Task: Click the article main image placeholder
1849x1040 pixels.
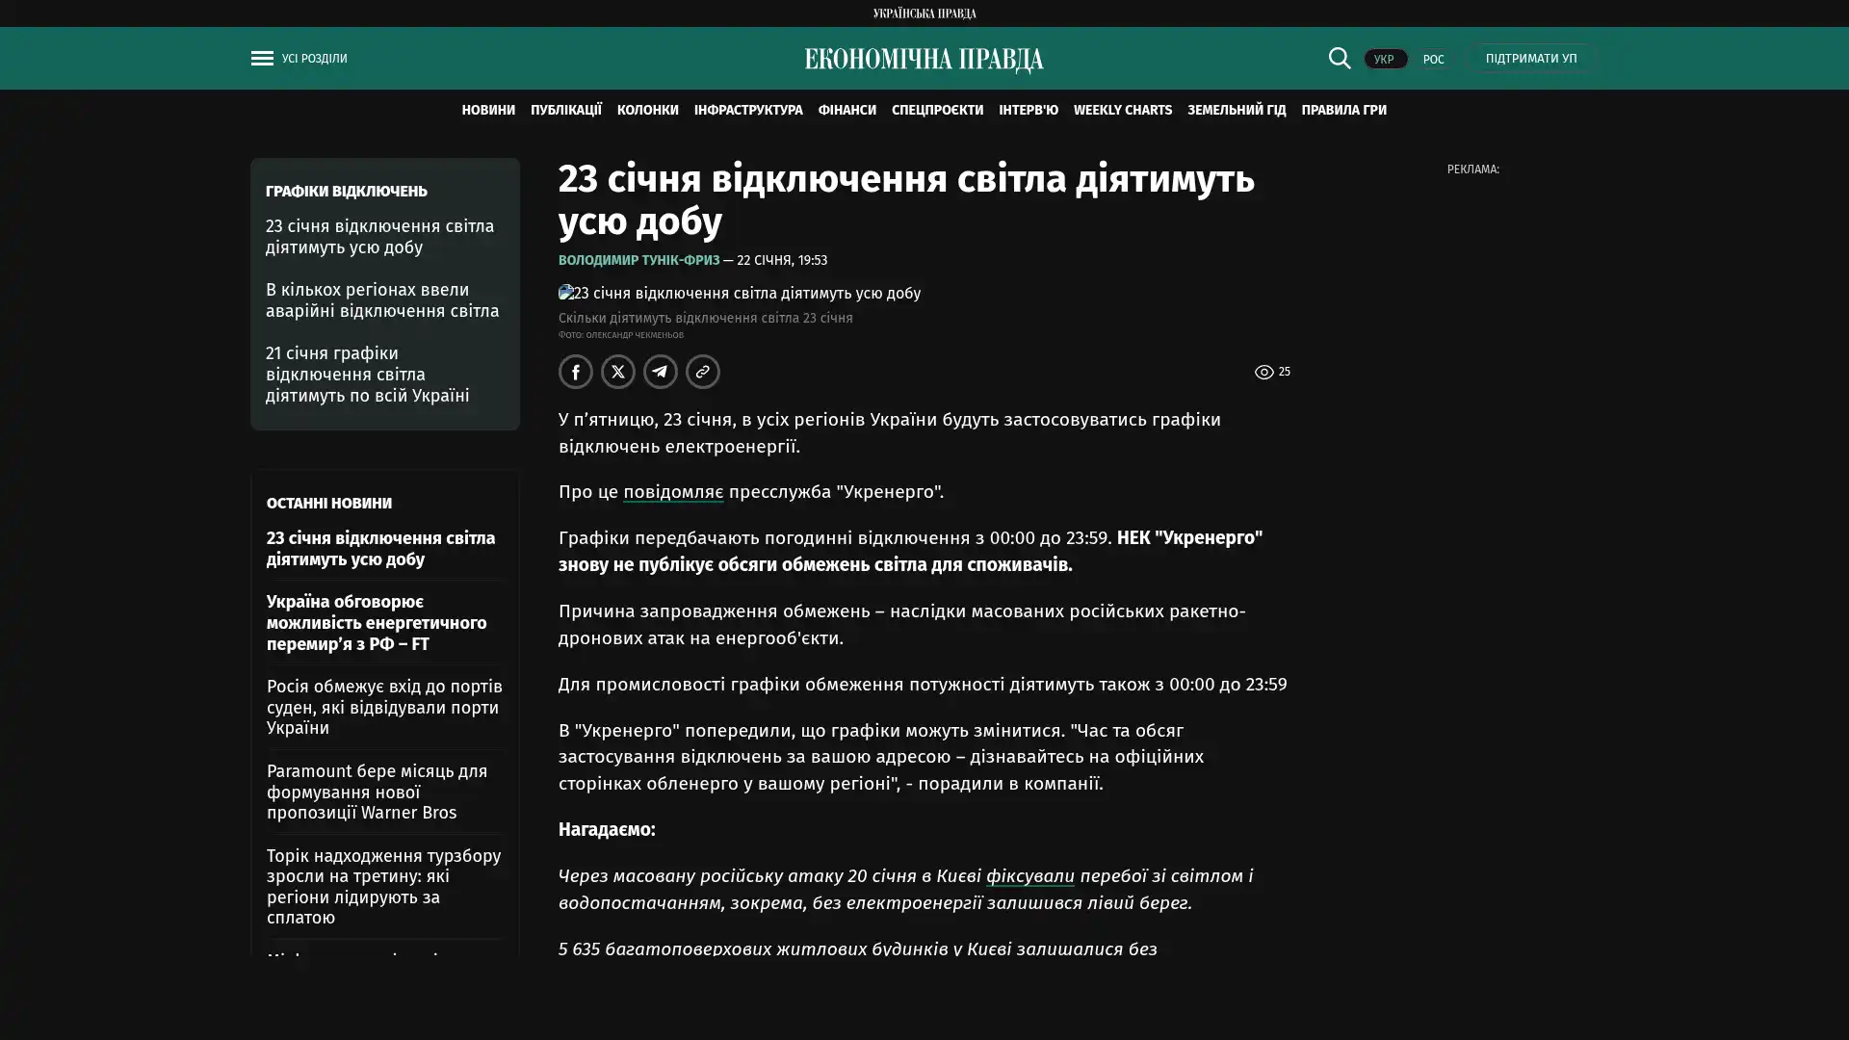Action: click(740, 294)
